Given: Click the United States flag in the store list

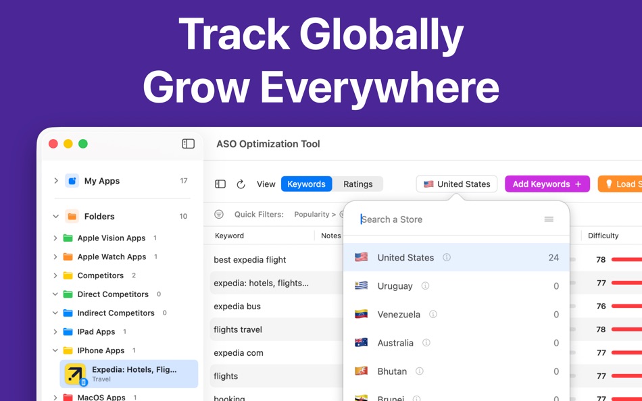Looking at the screenshot, I should click(x=362, y=257).
